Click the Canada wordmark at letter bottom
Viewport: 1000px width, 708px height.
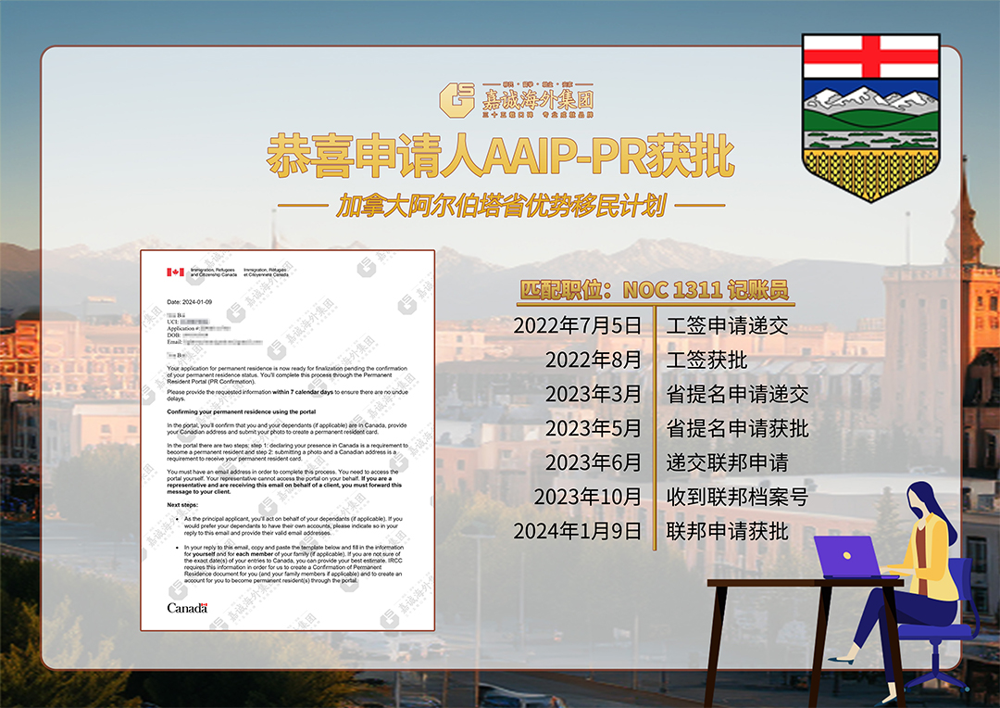point(187,608)
